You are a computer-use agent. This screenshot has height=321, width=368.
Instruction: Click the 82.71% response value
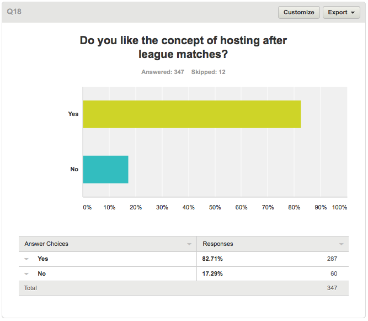pyautogui.click(x=212, y=259)
